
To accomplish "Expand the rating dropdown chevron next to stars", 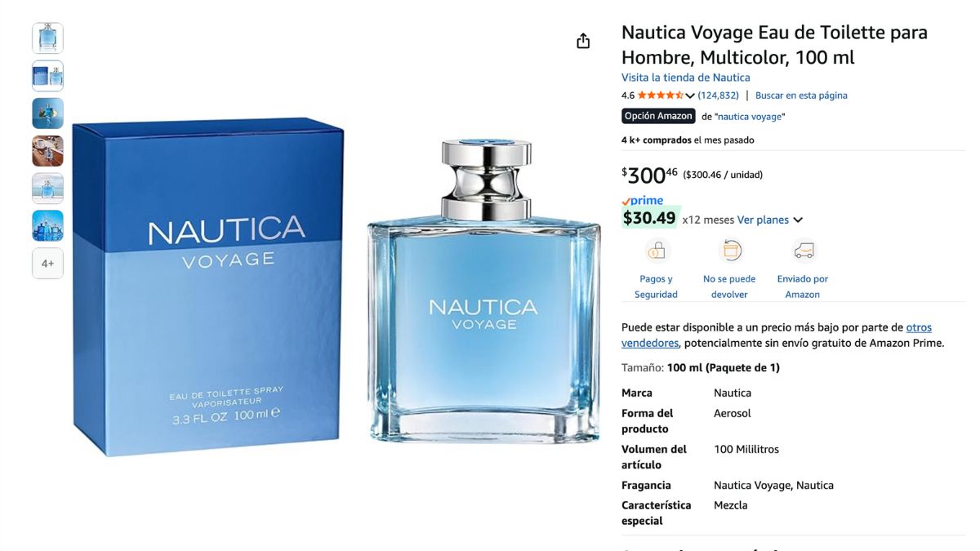I will [690, 96].
